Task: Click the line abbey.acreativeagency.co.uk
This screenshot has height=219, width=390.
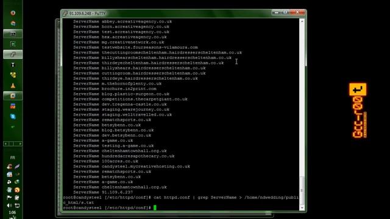Action: coord(122,22)
